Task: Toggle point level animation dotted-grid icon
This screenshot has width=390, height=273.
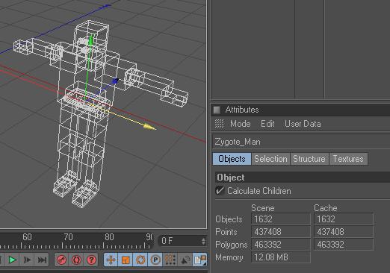Action: click(170, 260)
